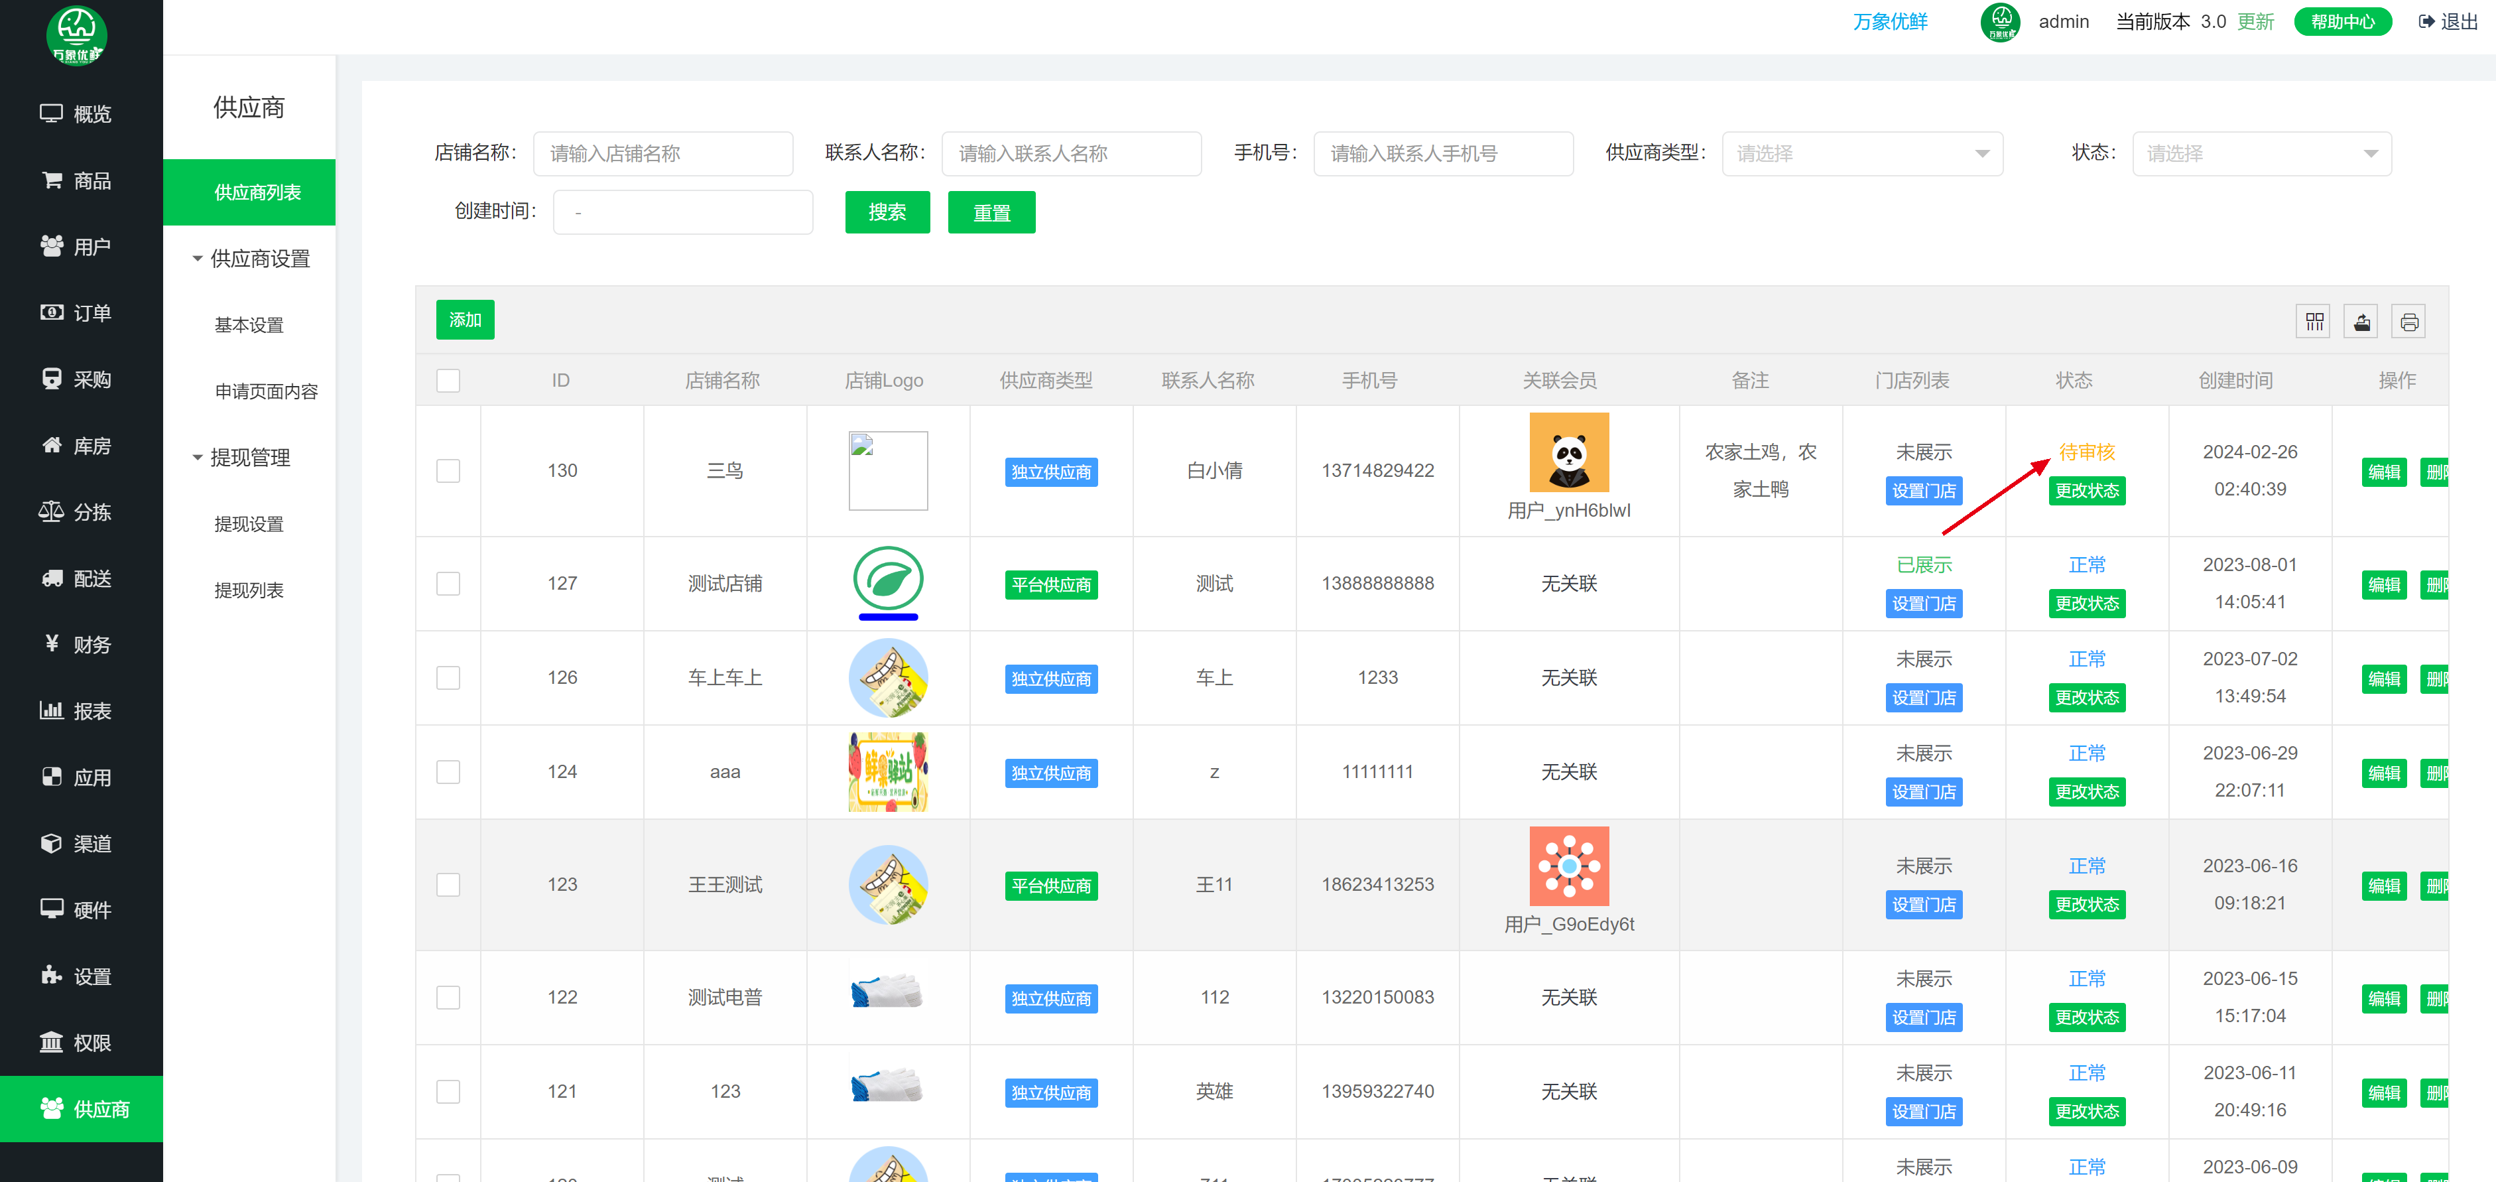Click the print table icon
Screen dimensions: 2496x1182
click(2408, 322)
